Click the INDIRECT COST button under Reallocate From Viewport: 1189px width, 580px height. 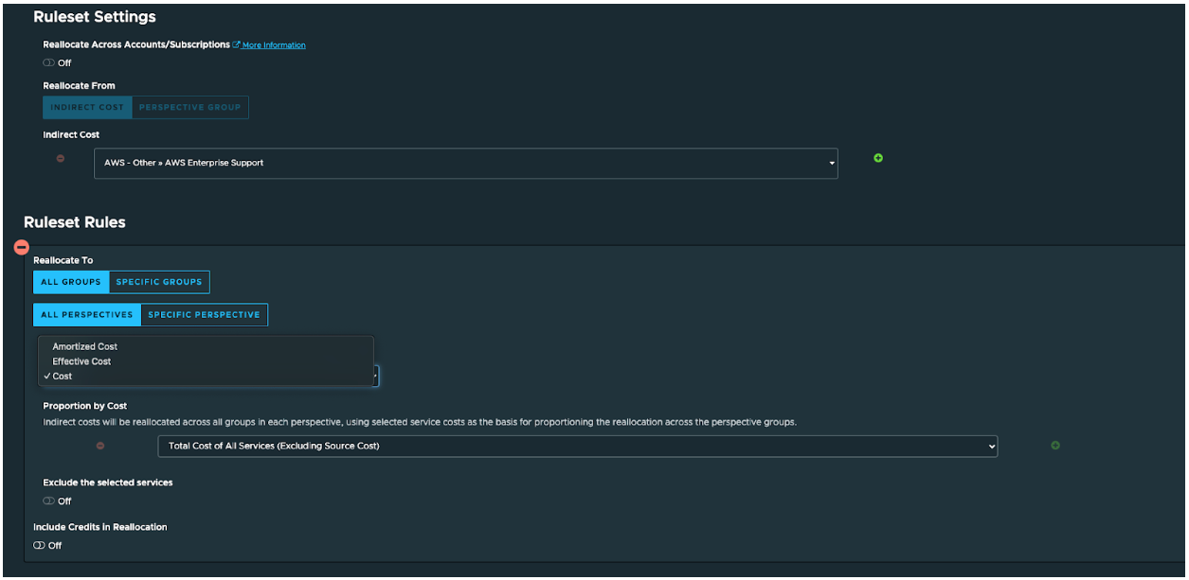[86, 107]
